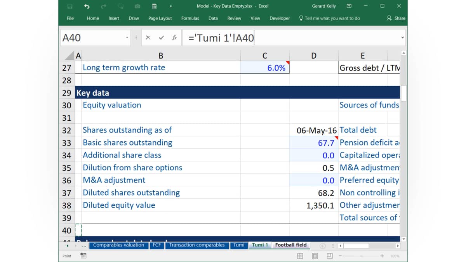Open the Comparables valuation sheet
This screenshot has width=466, height=262.
click(119, 245)
